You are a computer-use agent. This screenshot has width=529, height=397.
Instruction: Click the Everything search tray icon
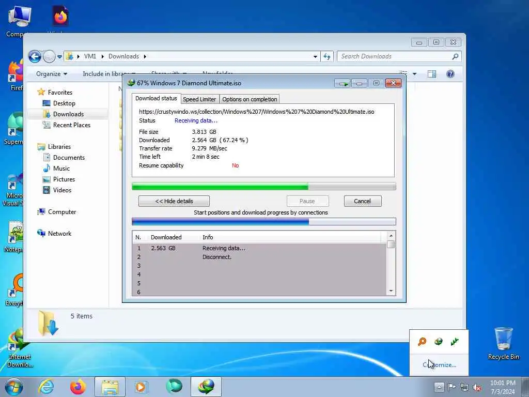pyautogui.click(x=422, y=342)
